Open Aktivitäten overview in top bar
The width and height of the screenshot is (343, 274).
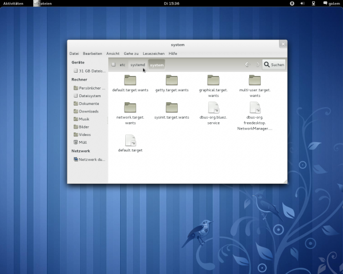click(13, 3)
